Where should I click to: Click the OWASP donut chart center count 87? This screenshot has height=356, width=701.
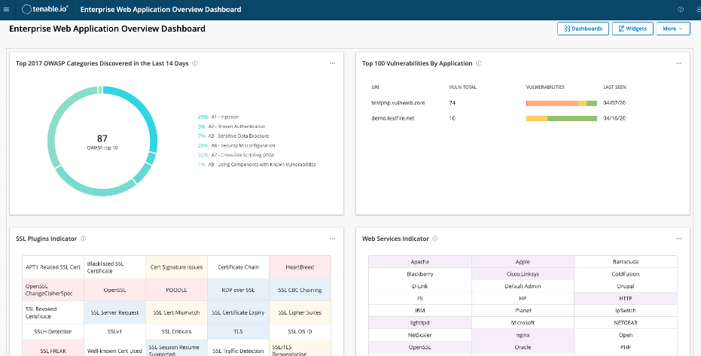(x=102, y=138)
